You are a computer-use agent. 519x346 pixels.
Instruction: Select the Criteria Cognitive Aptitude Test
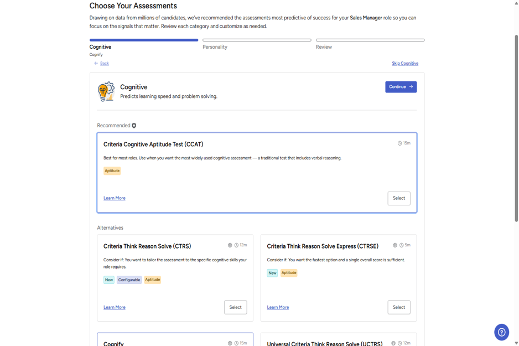(x=399, y=198)
